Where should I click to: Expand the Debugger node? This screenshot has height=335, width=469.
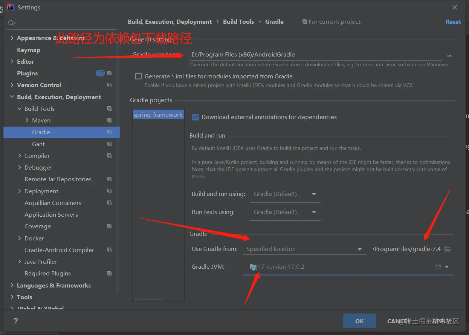(20, 167)
